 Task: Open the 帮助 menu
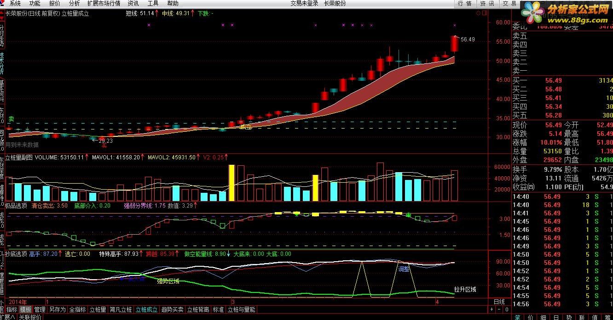(x=173, y=3)
